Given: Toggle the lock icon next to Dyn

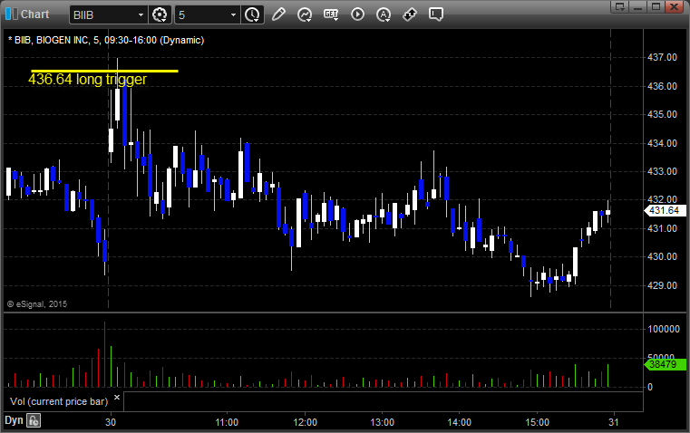Looking at the screenshot, I should (x=34, y=420).
